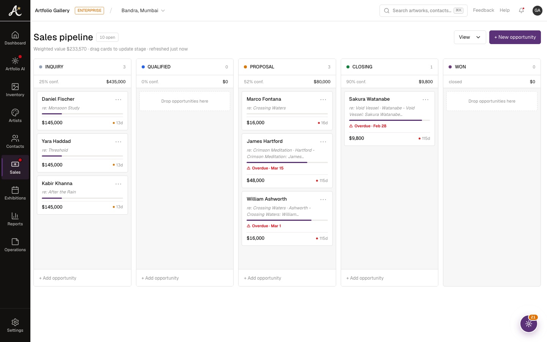Screen dimensions: 547x342
Task: Open James Hartford opportunity name
Action: pos(265,141)
